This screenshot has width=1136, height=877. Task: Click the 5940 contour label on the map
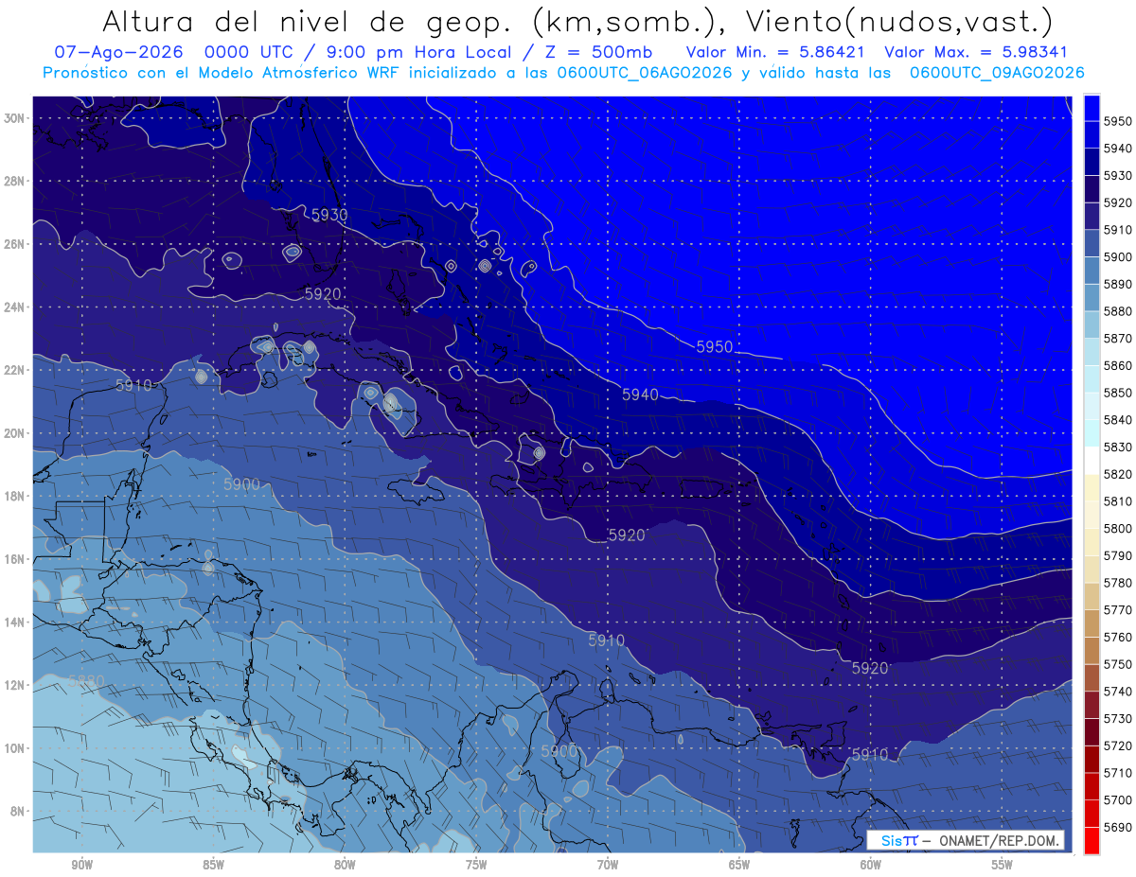pyautogui.click(x=641, y=395)
